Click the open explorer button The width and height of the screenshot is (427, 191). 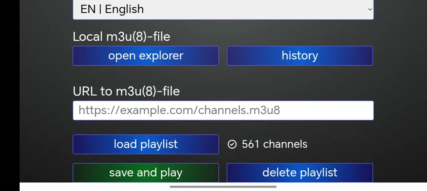coord(146,56)
